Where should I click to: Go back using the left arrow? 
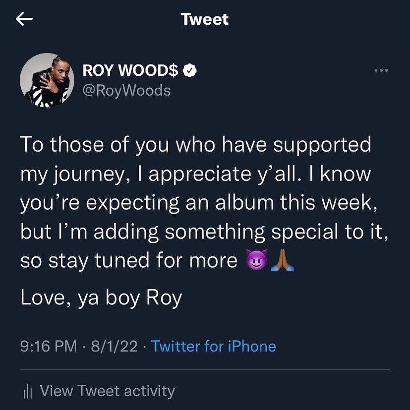24,19
